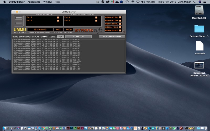
Task: Select the Screenshot thumbnail on desktop
Action: (x=199, y=65)
